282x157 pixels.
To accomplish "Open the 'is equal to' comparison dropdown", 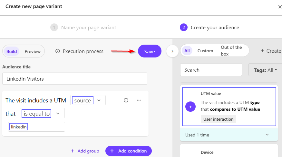I will click(x=42, y=113).
